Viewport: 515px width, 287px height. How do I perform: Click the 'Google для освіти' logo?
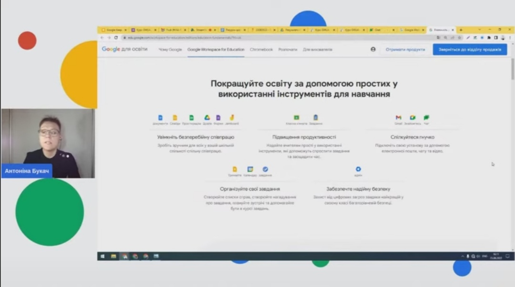pos(124,49)
